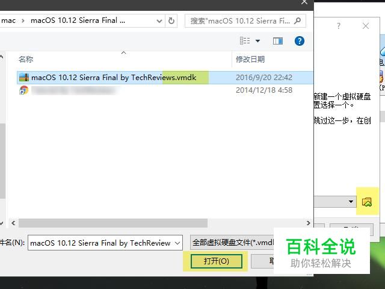Toggle the preview pane icon

[x=278, y=41]
